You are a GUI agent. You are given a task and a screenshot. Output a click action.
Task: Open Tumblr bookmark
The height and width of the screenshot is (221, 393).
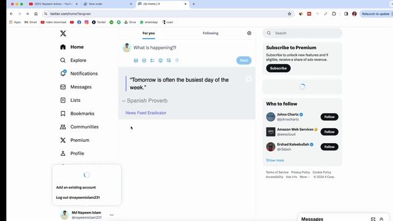coord(99,22)
